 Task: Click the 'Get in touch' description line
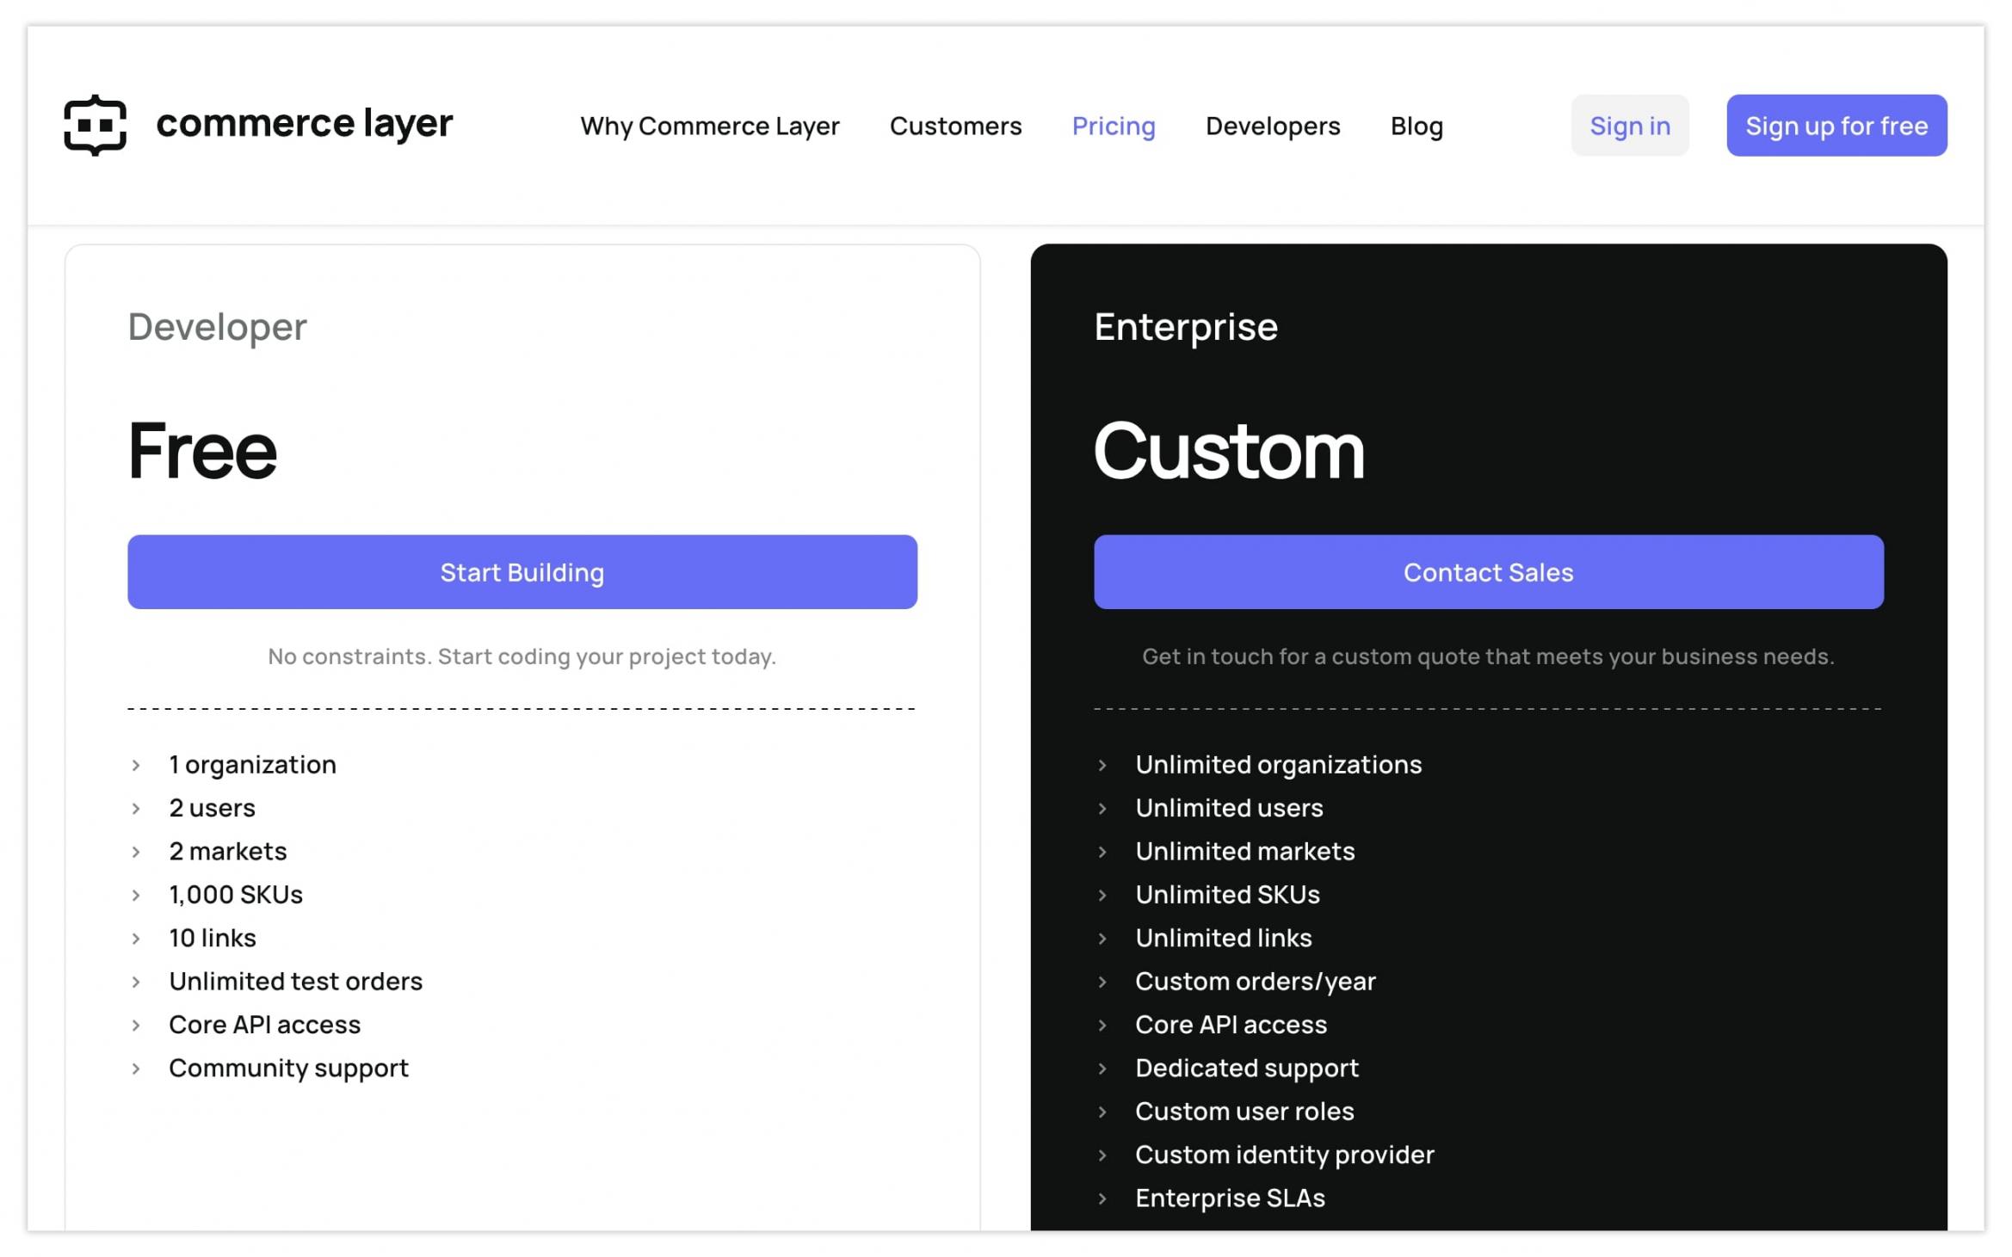pyautogui.click(x=1489, y=656)
